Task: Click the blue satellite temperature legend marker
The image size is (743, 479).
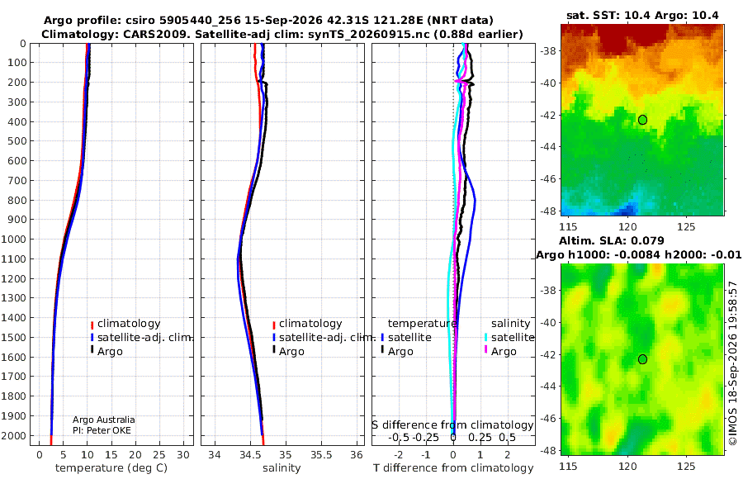Action: [382, 338]
